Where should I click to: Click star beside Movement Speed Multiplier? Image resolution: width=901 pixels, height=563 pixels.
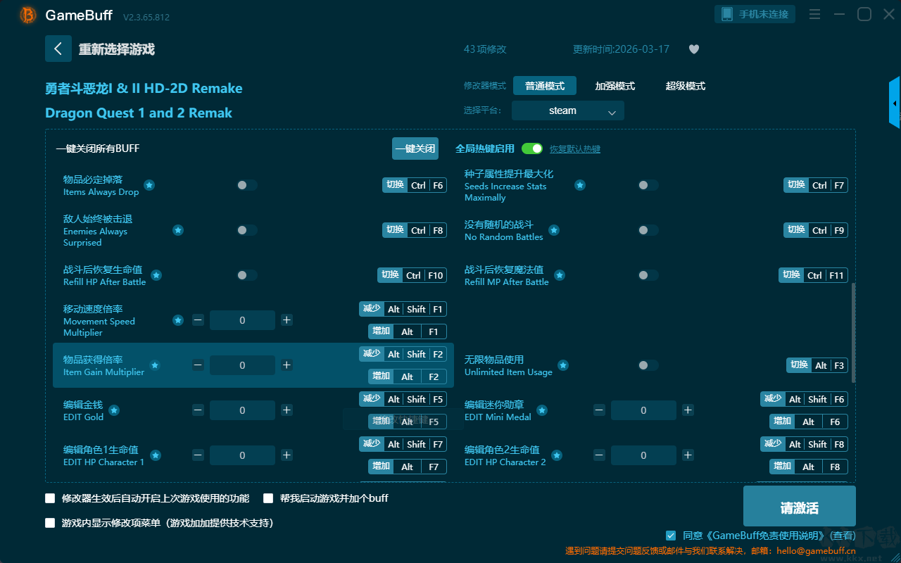pyautogui.click(x=178, y=320)
